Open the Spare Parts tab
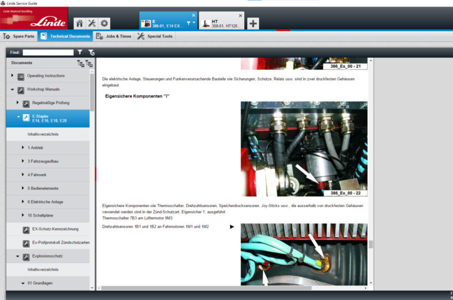 (18, 36)
